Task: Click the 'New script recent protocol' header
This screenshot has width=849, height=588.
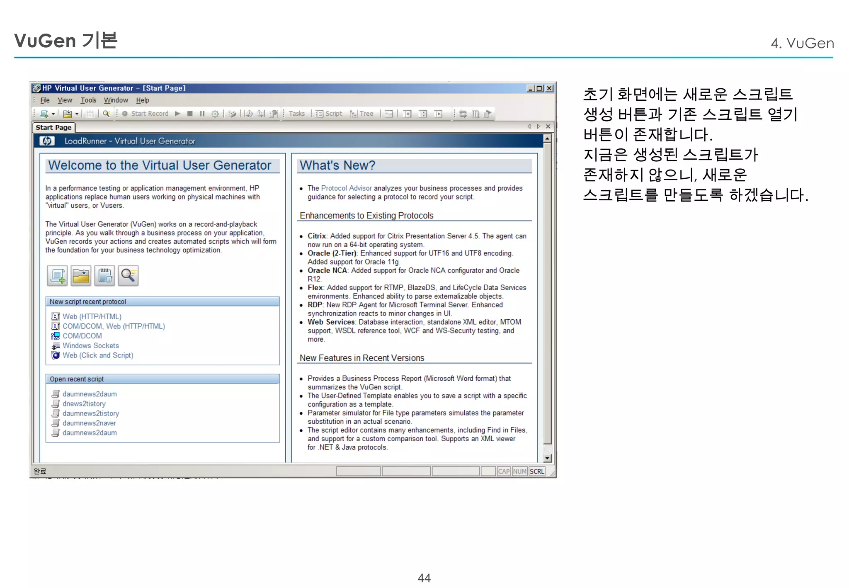Action: pos(163,302)
